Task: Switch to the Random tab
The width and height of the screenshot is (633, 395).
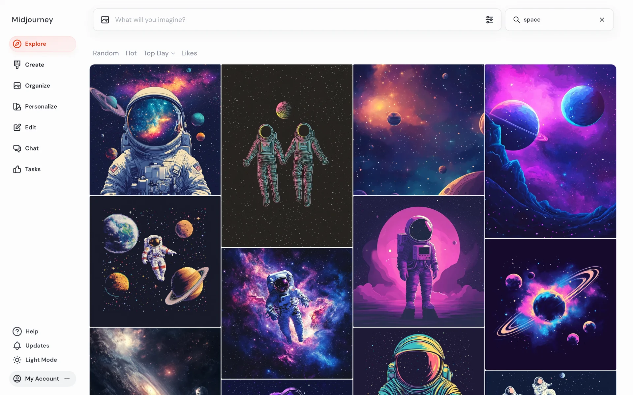Action: click(x=106, y=53)
